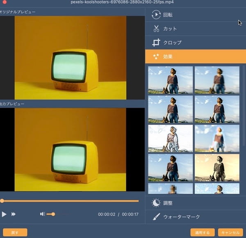Screen dimensions: 246x238
Task: Click the sparkle stars effects icon
Action: coord(156,57)
